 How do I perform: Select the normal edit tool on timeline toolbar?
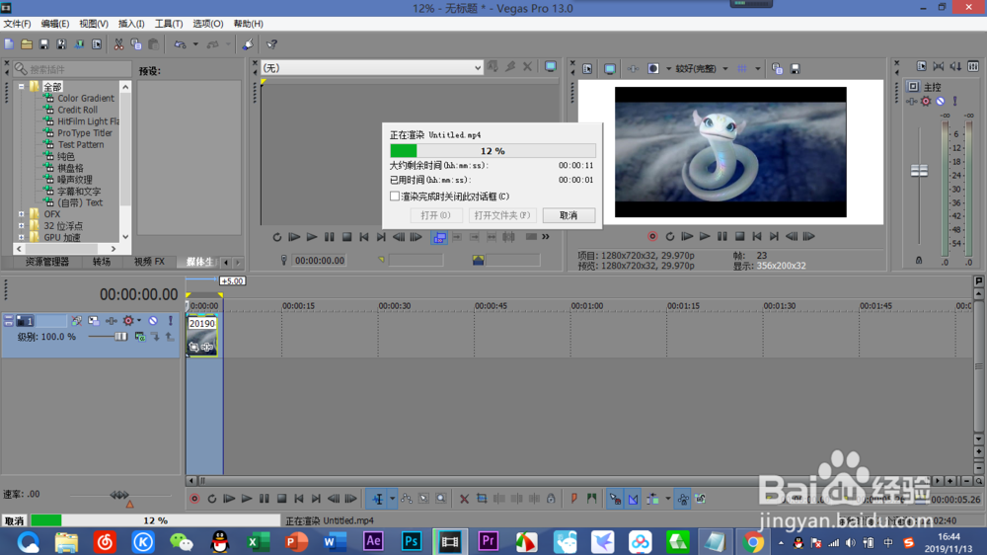(378, 499)
